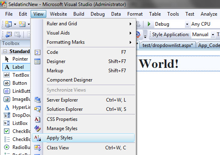The width and height of the screenshot is (220, 155).
Task: Collapse the Standard toolbox group
Action: tap(5, 51)
